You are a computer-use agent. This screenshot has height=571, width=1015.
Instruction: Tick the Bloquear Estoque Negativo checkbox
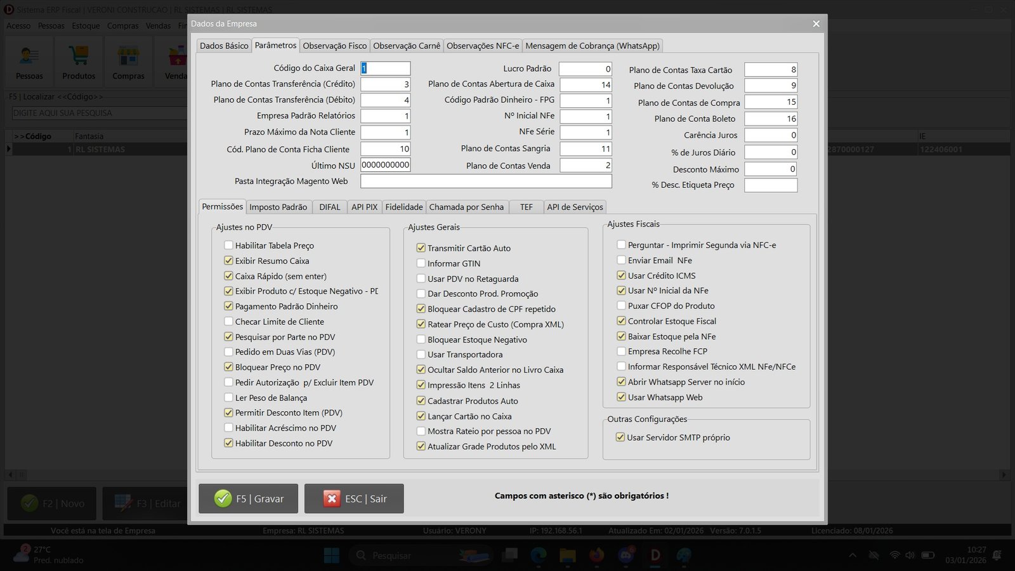[x=421, y=339]
